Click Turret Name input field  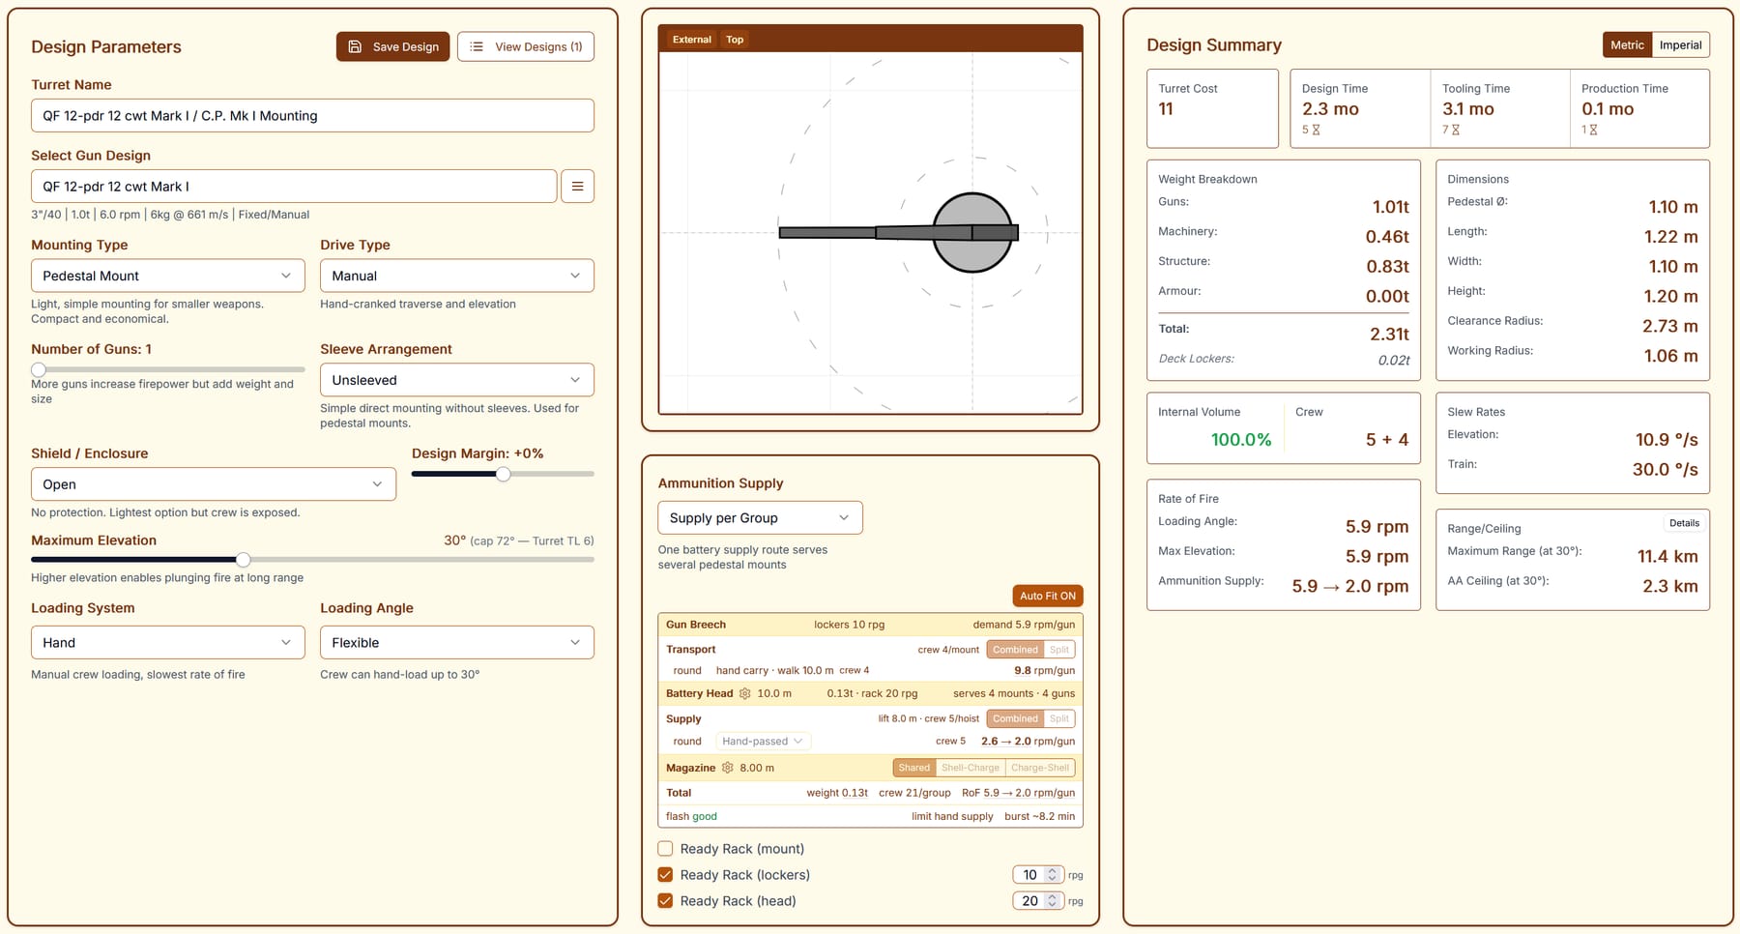click(312, 116)
